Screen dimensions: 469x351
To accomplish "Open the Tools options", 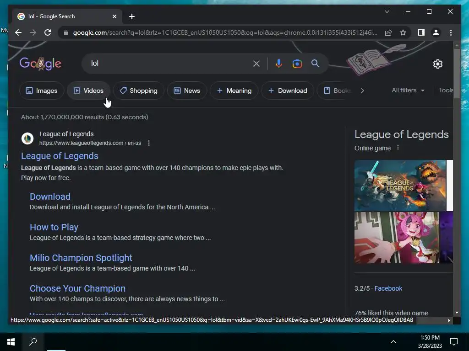I will coord(446,90).
